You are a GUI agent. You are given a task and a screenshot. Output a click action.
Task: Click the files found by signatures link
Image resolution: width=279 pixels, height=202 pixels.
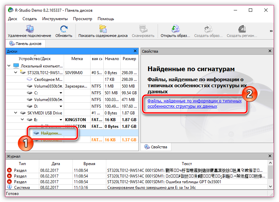tap(194, 103)
